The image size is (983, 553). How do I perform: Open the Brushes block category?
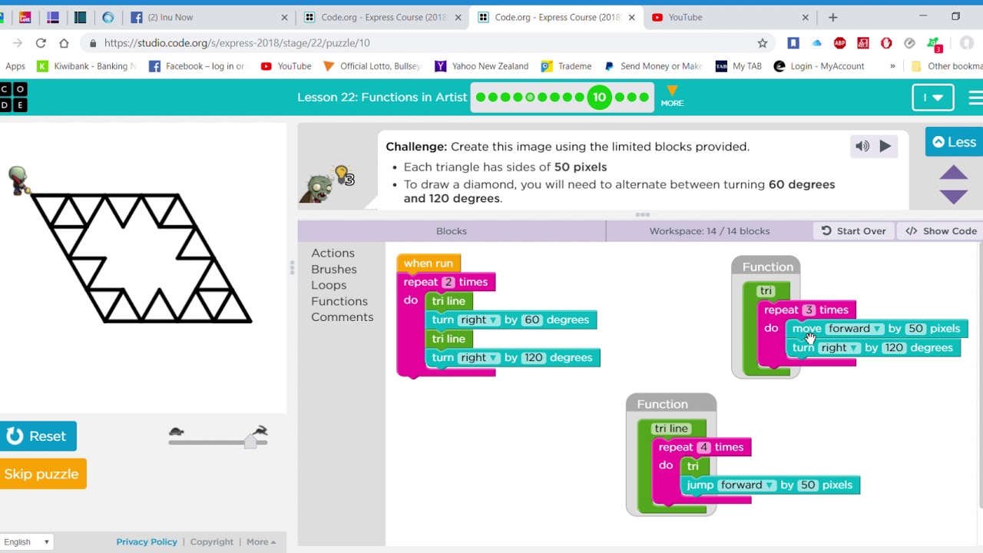point(333,270)
